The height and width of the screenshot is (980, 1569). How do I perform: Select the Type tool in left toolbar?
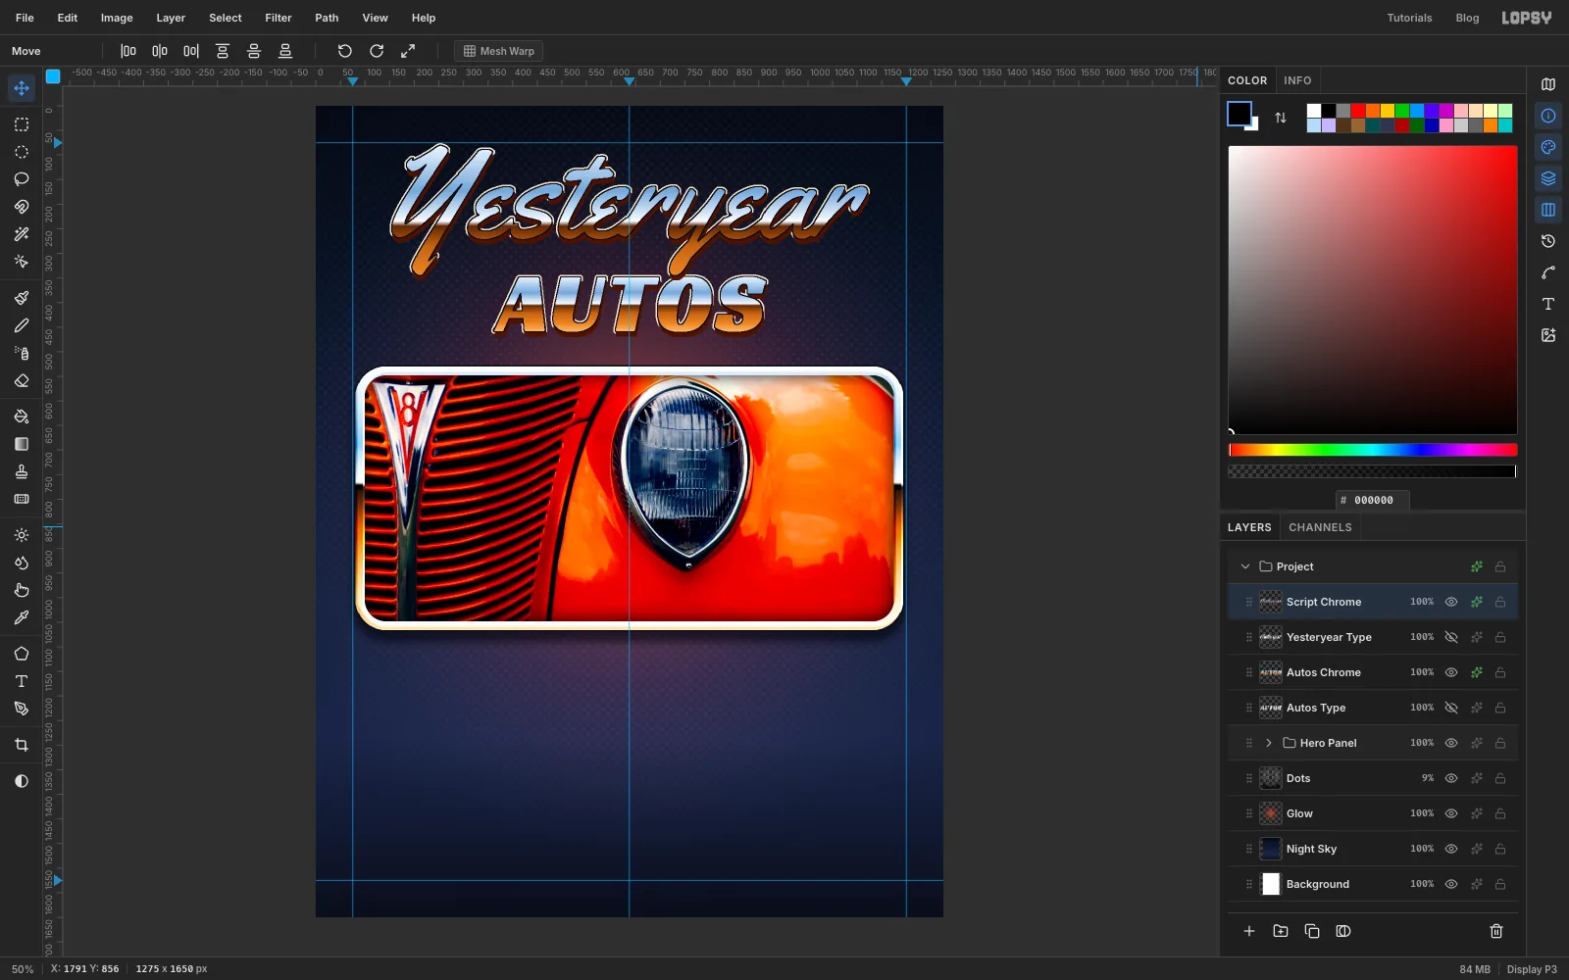click(x=22, y=681)
